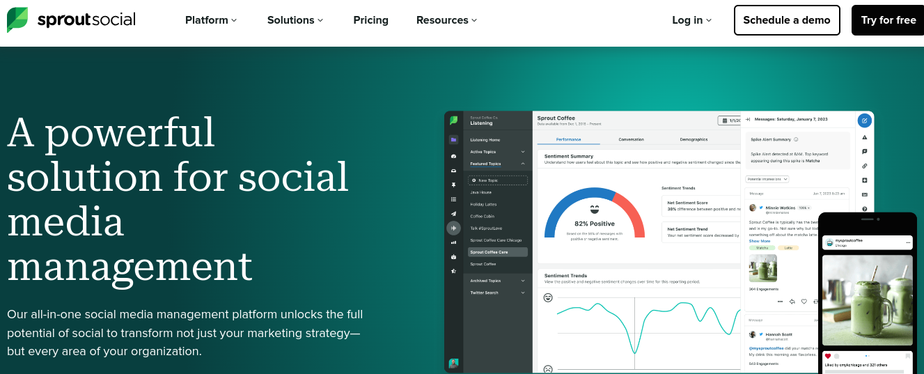Bookmark the mysproutcoffee phone post
924x374 pixels.
pyautogui.click(x=908, y=356)
